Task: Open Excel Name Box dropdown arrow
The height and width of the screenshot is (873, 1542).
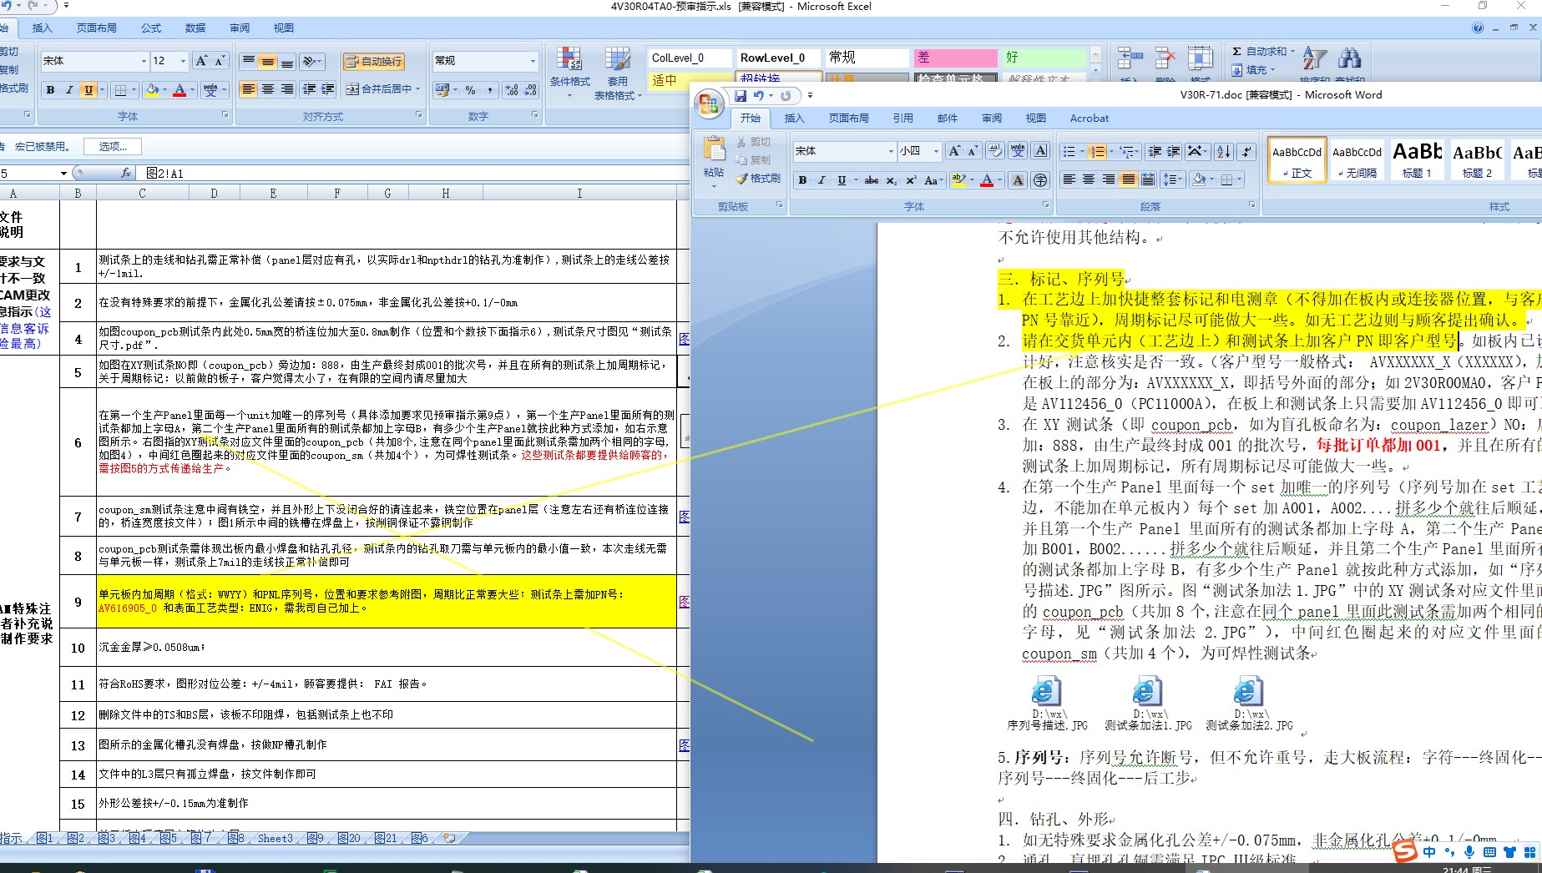Action: (x=63, y=173)
